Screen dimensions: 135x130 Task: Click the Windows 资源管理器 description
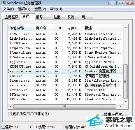(x=100, y=71)
